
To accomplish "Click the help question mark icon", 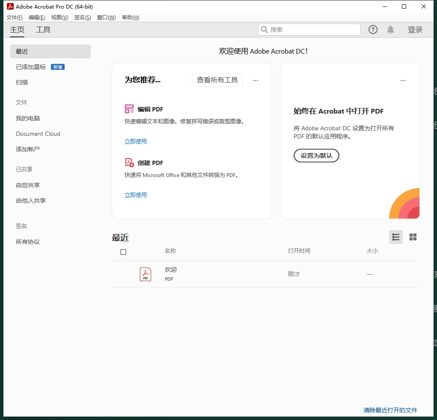I will (373, 30).
